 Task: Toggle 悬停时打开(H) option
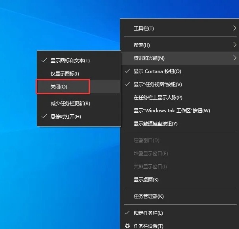79,117
